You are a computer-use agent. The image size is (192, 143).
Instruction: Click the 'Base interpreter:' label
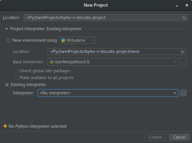pos(28,62)
